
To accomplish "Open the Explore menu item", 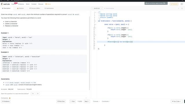I will tap(14, 4).
